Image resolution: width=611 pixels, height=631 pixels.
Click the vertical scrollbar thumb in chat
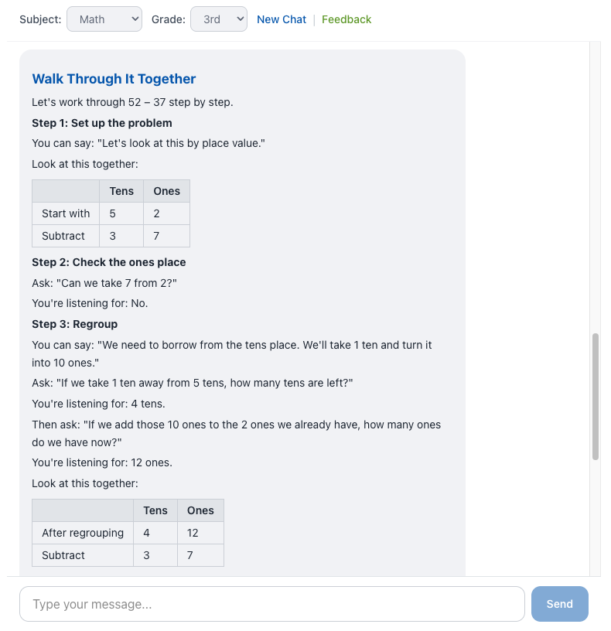click(x=595, y=397)
